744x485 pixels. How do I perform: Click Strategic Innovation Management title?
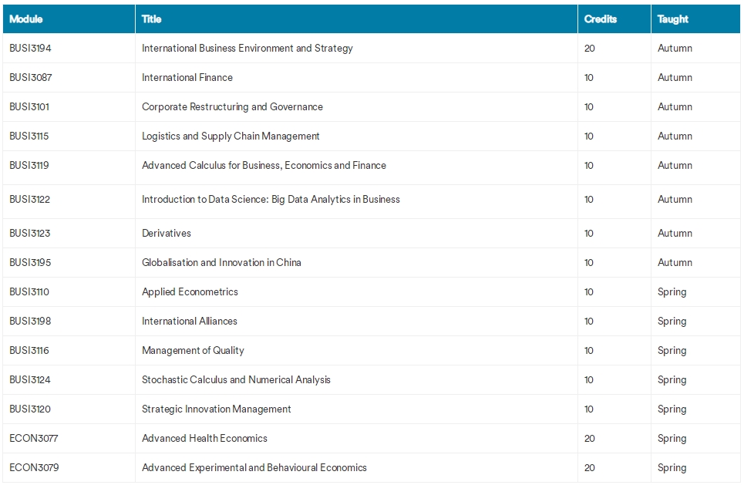pos(217,409)
